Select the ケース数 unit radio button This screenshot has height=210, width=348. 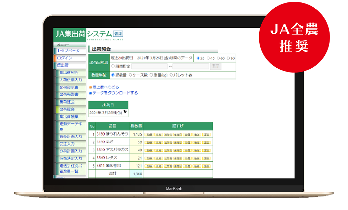[130, 75]
